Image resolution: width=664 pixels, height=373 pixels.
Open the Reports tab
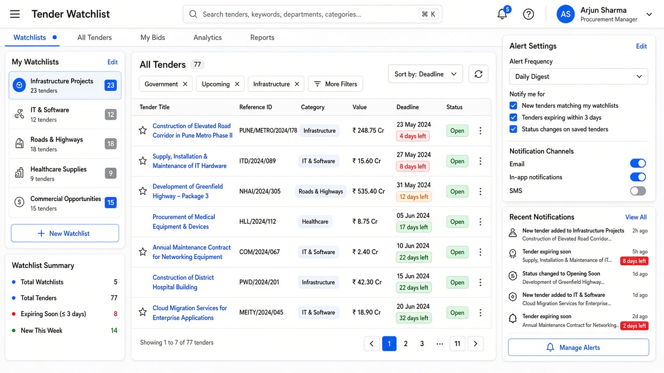(262, 37)
